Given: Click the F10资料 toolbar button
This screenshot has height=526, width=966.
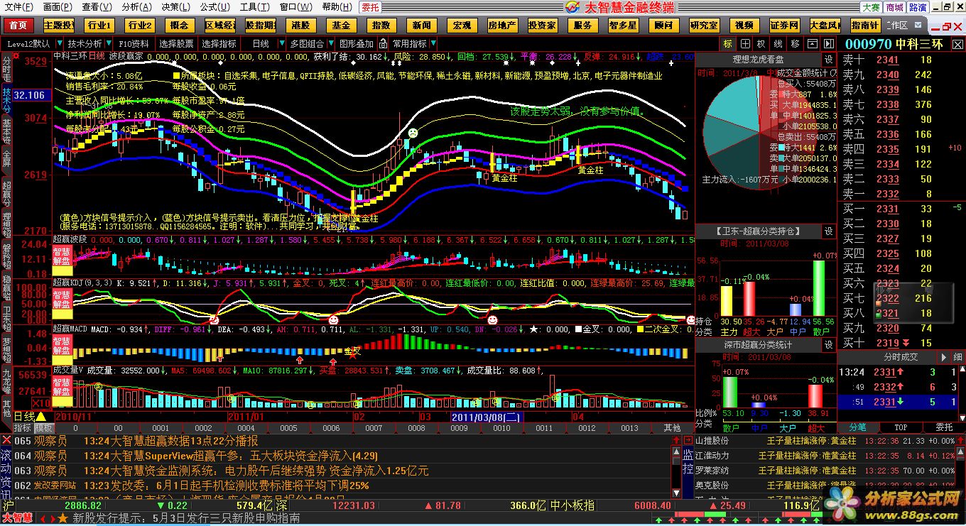Looking at the screenshot, I should pyautogui.click(x=134, y=43).
